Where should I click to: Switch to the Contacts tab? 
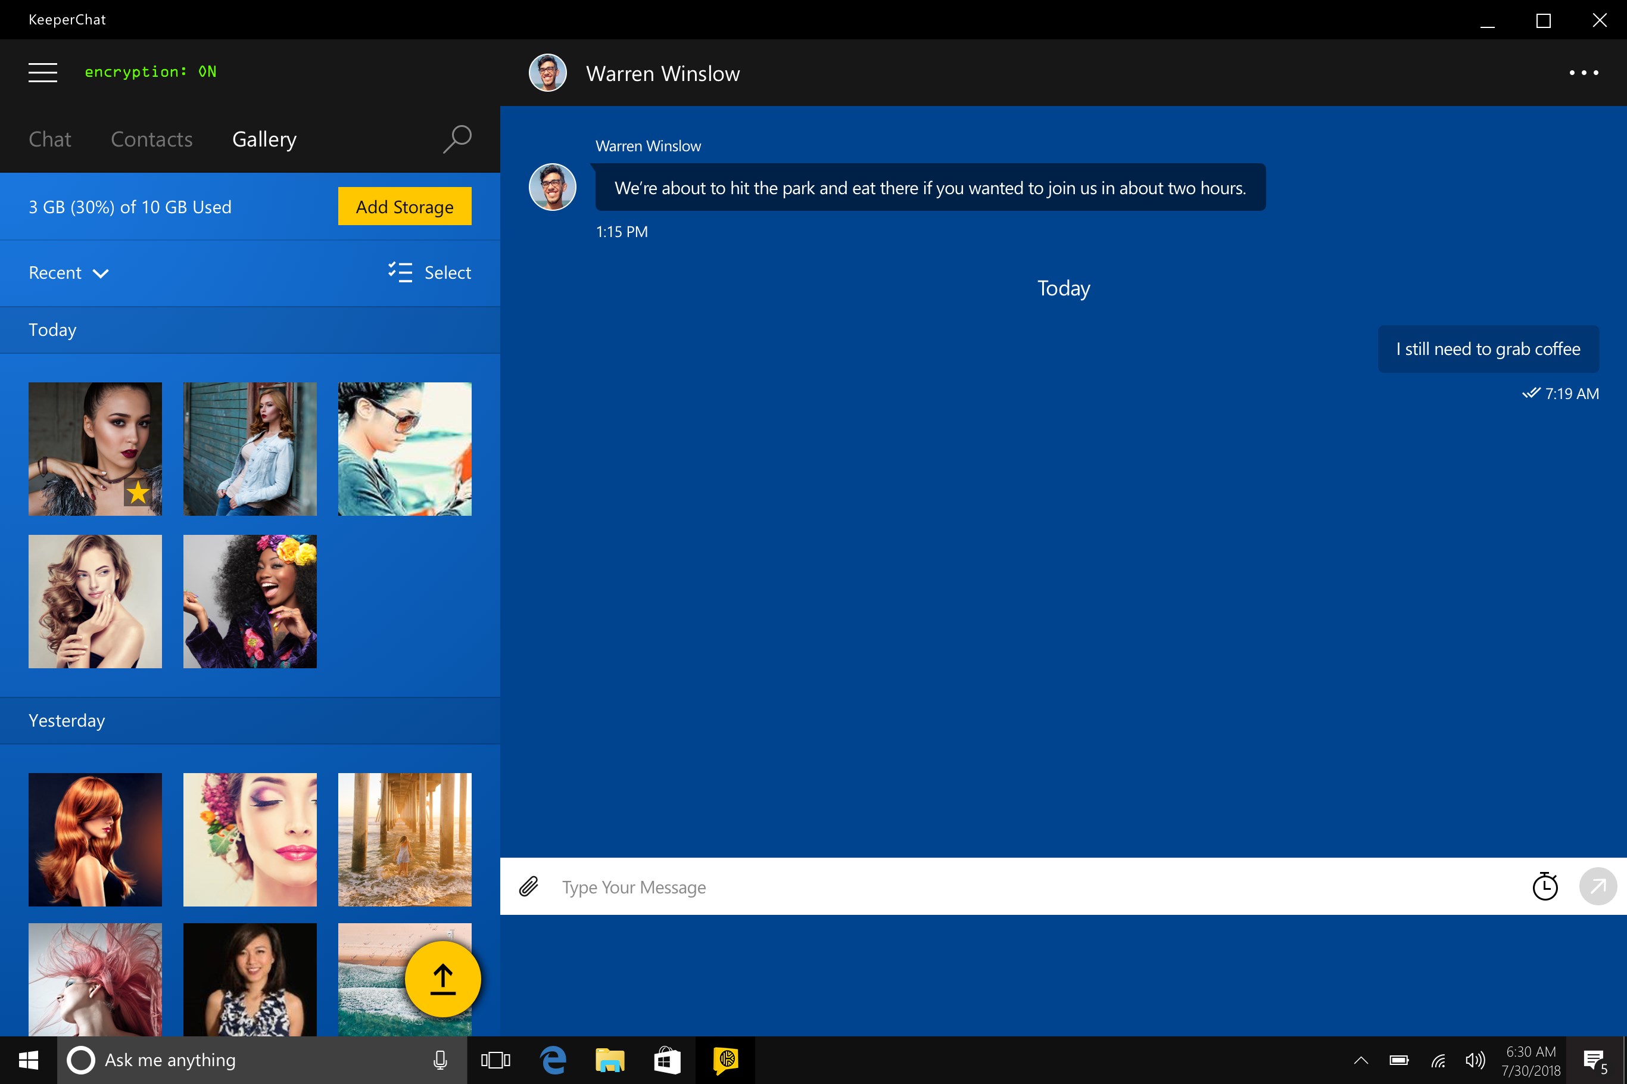151,139
